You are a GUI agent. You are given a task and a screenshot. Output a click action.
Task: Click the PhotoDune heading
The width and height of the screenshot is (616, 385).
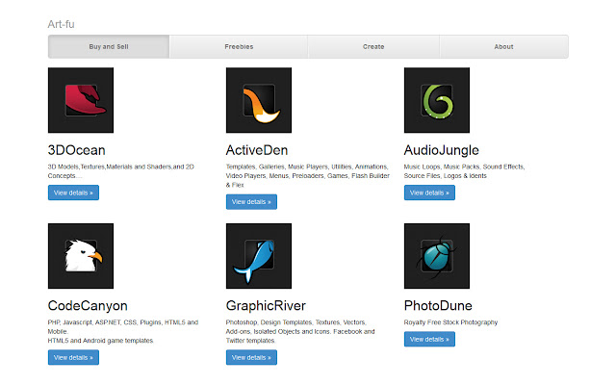point(438,306)
